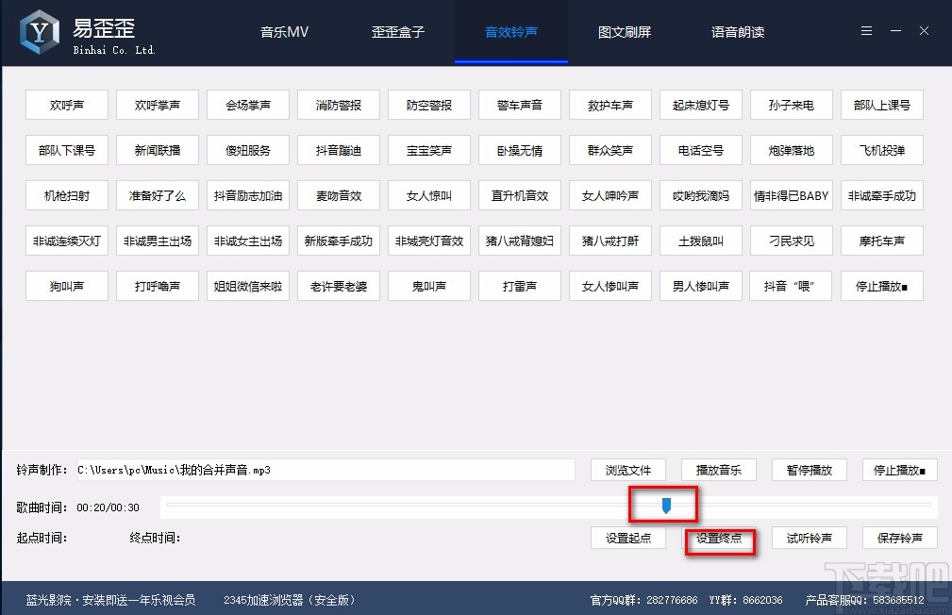952x615 pixels.
Task: Click the 蓝光影院 promo link in footer
Action: pyautogui.click(x=109, y=598)
